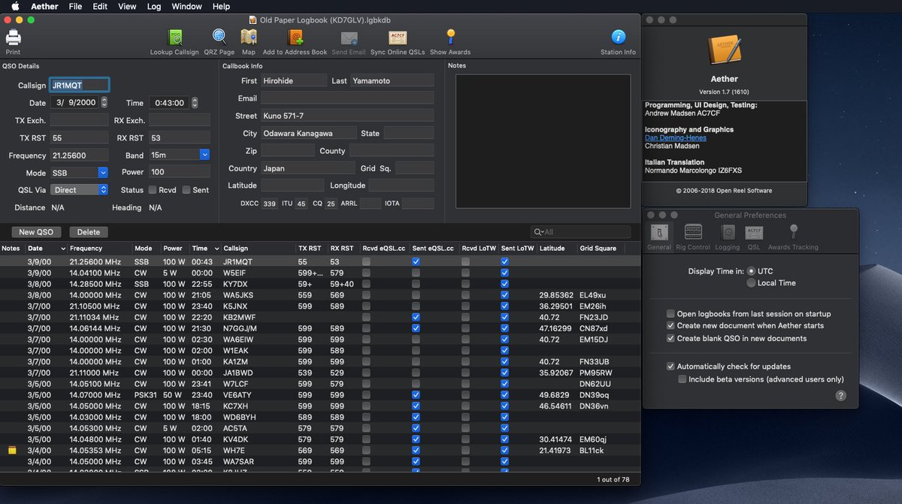Print the logbook via Print icon
This screenshot has width=902, height=504.
pos(14,38)
